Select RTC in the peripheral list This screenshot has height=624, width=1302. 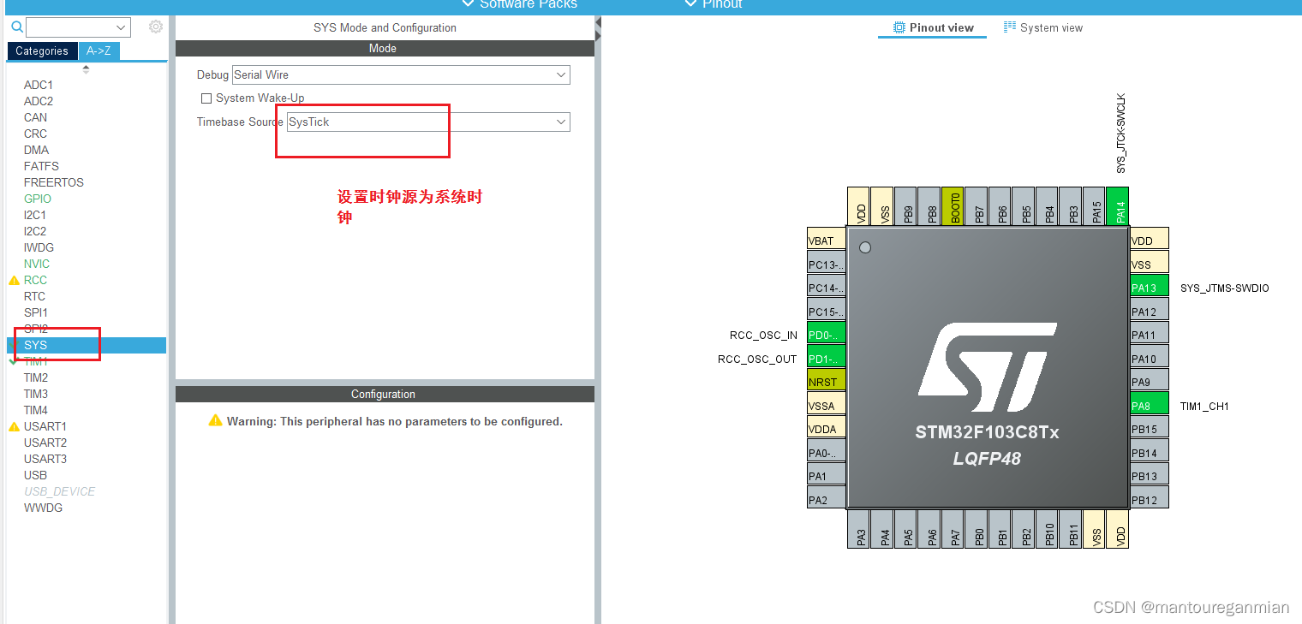pyautogui.click(x=34, y=296)
